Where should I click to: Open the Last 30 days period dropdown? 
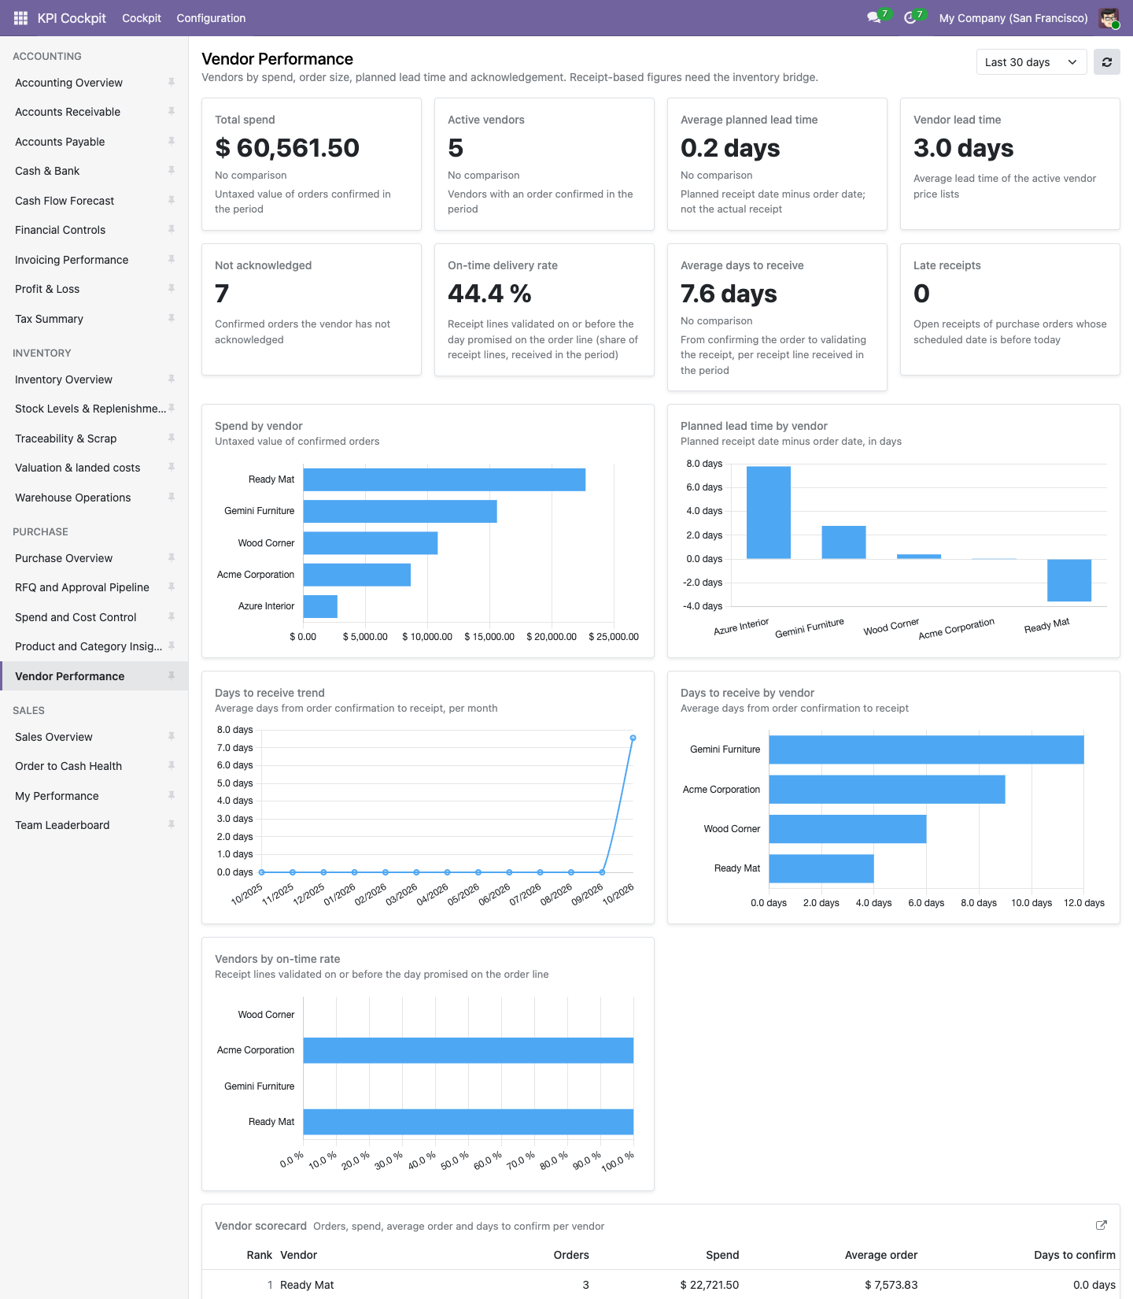[1032, 62]
